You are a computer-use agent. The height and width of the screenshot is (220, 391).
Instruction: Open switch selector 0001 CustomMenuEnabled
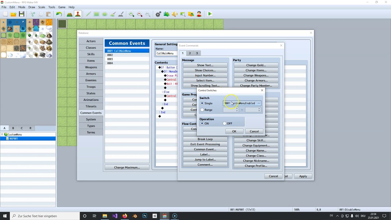point(242,103)
